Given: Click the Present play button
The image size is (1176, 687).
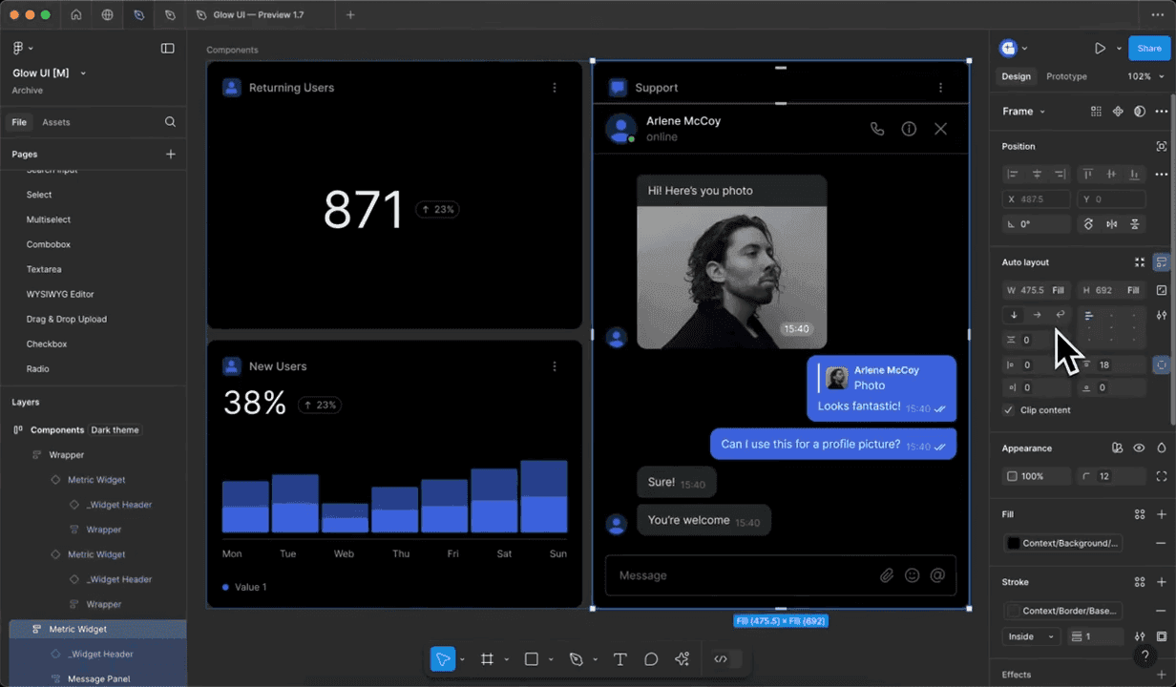Looking at the screenshot, I should click(x=1100, y=48).
